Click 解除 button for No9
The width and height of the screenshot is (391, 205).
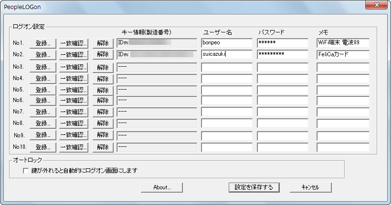click(x=103, y=135)
